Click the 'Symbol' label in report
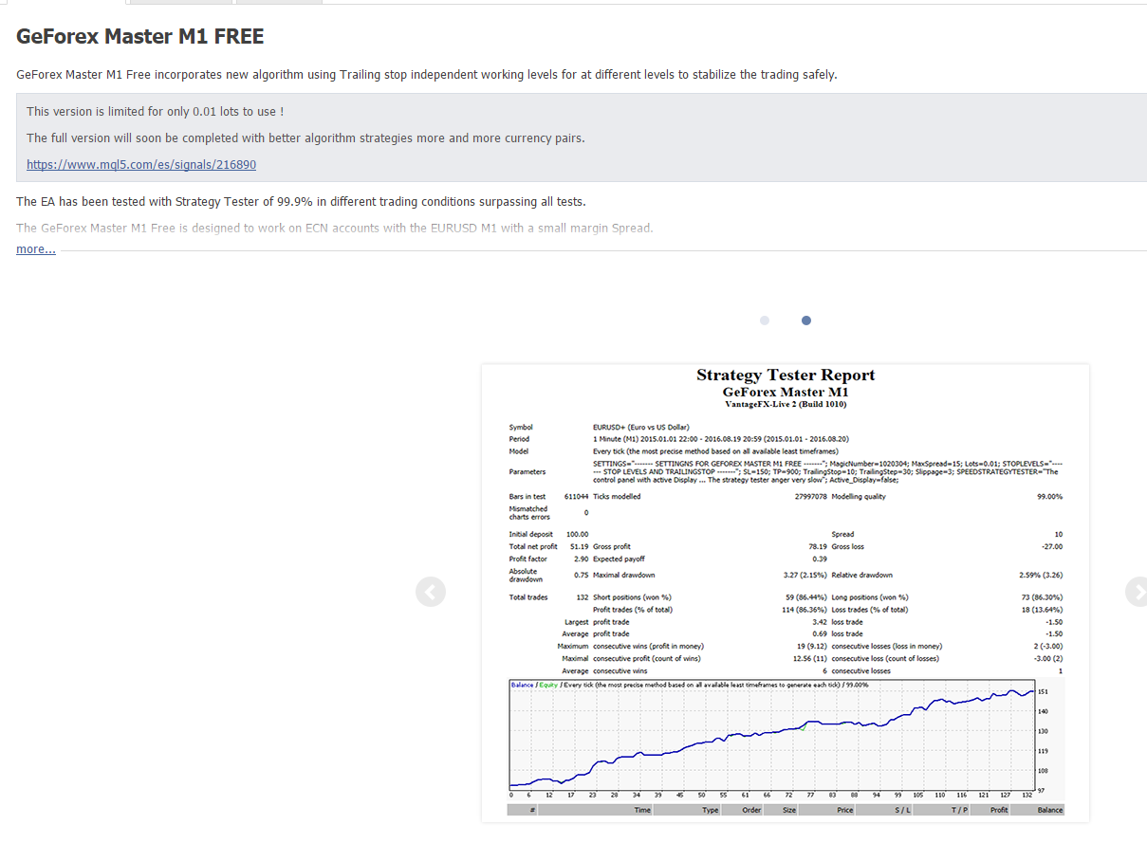The height and width of the screenshot is (843, 1147). pos(521,428)
